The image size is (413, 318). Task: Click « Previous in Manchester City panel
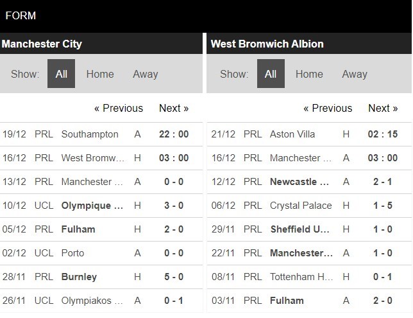click(x=119, y=108)
